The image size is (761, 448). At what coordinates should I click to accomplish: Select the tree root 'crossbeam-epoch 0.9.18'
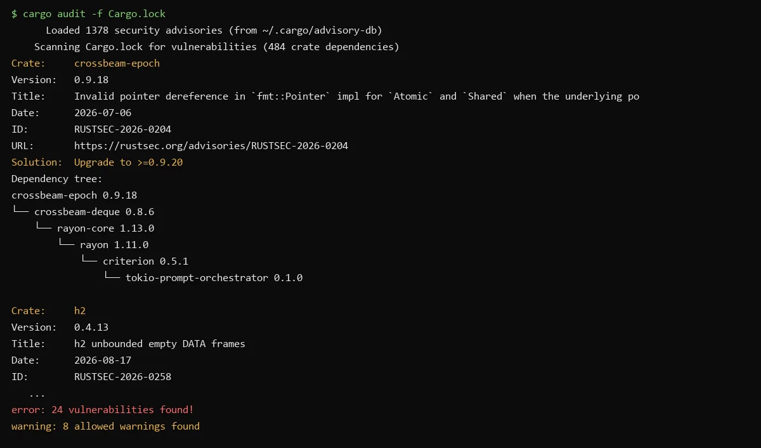coord(74,195)
